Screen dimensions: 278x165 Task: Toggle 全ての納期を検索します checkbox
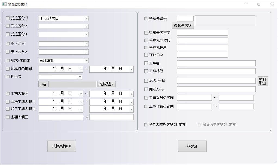coord(146,125)
